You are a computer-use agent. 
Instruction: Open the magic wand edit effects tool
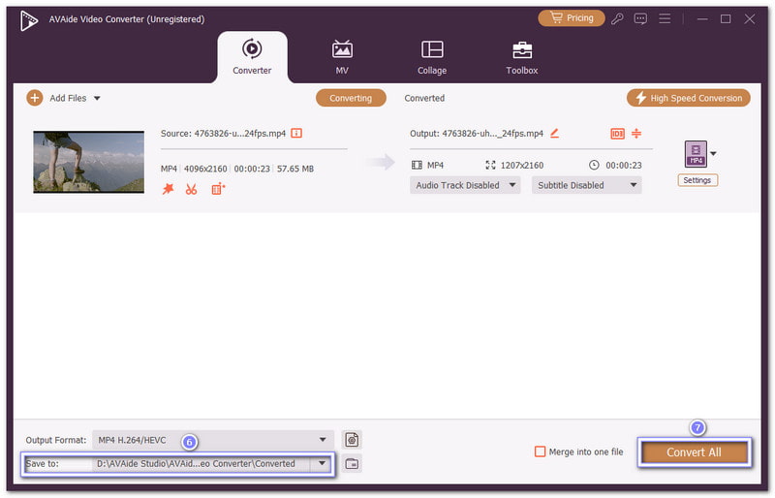[x=168, y=189]
